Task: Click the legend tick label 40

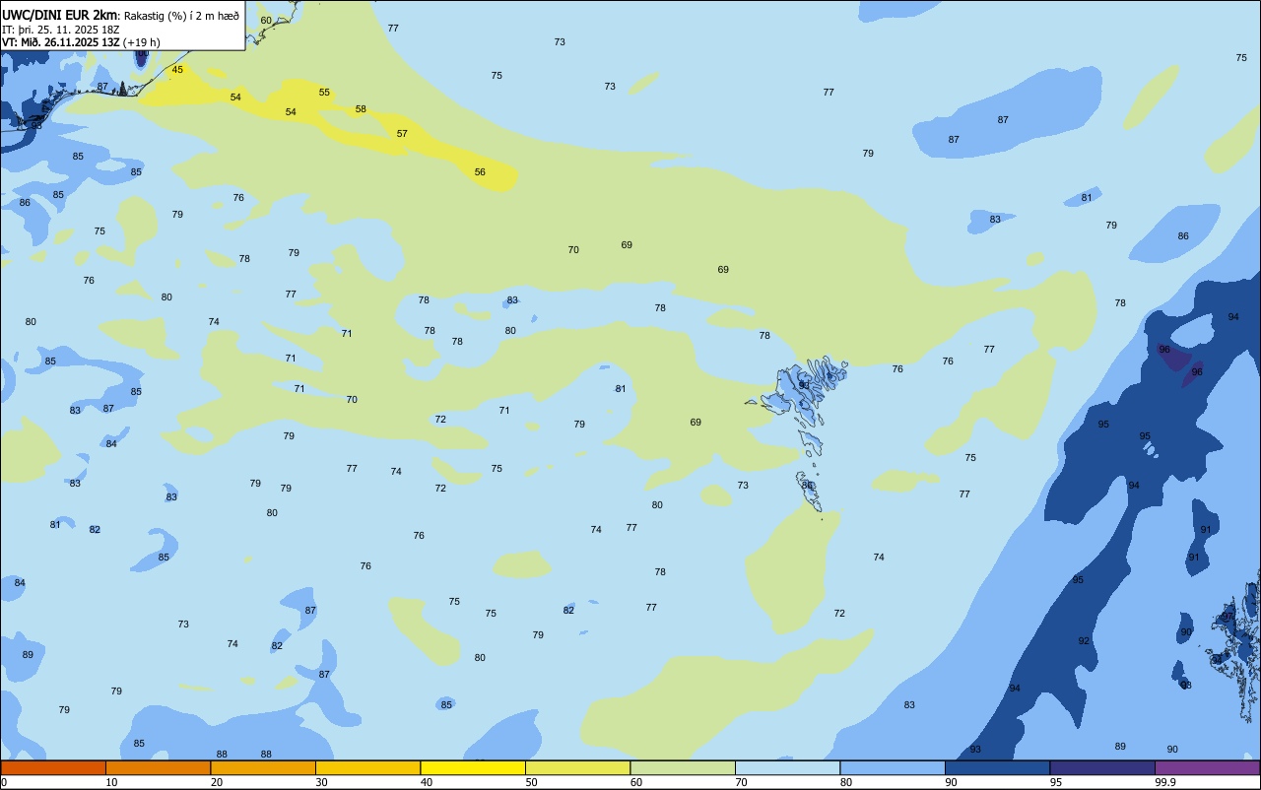Action: (x=427, y=782)
